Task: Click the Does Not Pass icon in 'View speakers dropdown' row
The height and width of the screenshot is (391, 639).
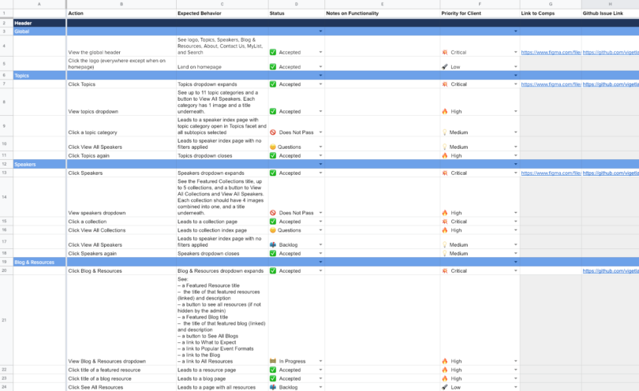Action: point(273,213)
